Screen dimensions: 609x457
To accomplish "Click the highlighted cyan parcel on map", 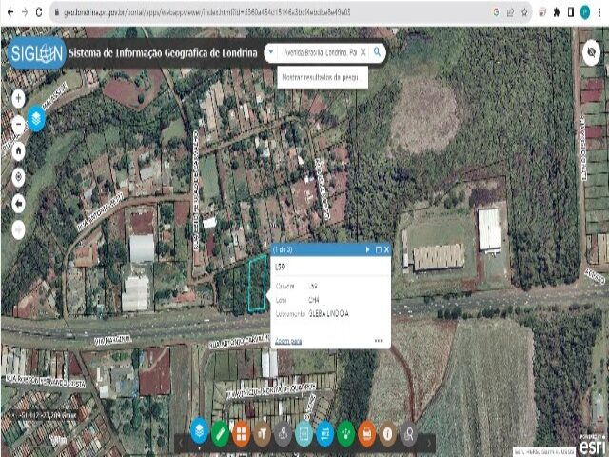I will (x=257, y=284).
